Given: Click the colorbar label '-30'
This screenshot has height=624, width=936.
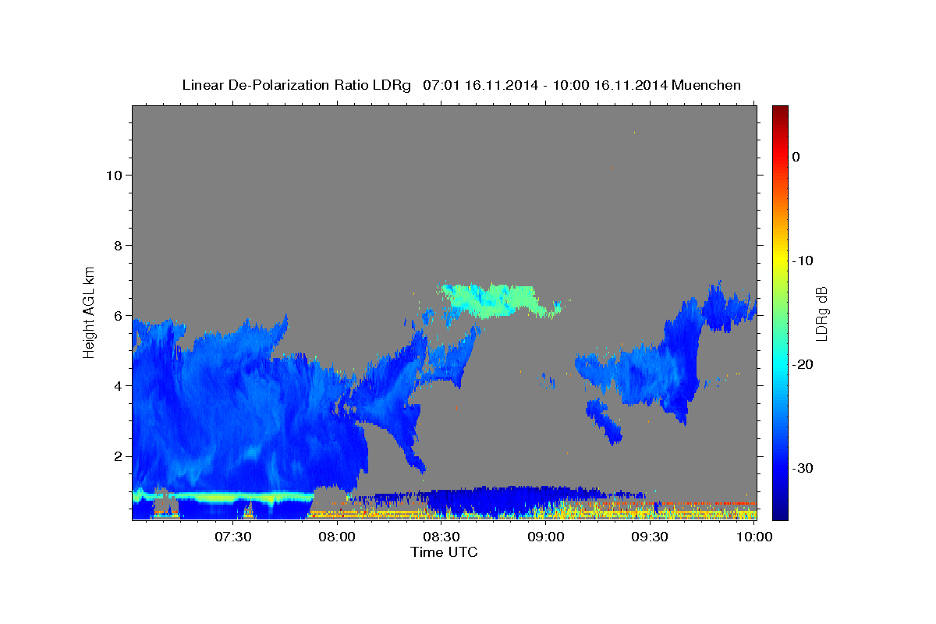Looking at the screenshot, I should [803, 468].
